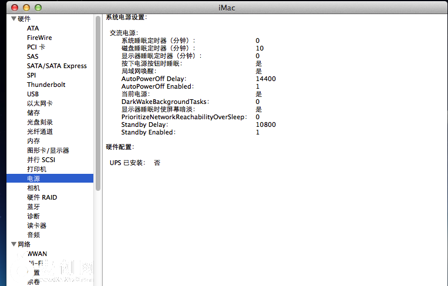The height and width of the screenshot is (286, 448).
Task: Click the yellow minimize window button
Action: 26,7
